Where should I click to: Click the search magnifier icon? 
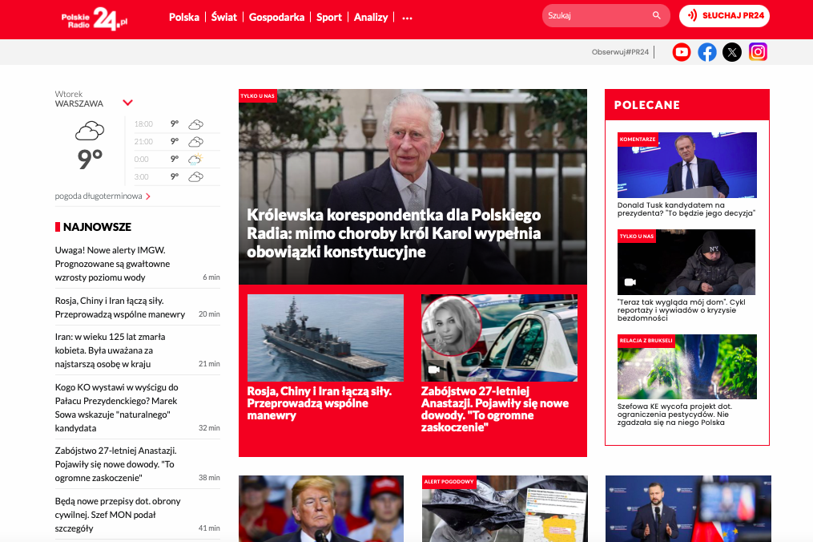coord(657,16)
